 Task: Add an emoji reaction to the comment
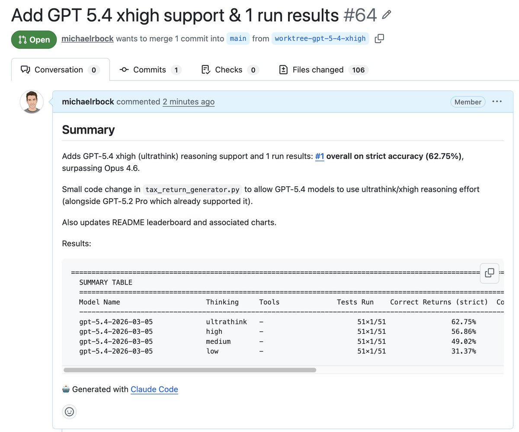(x=69, y=411)
